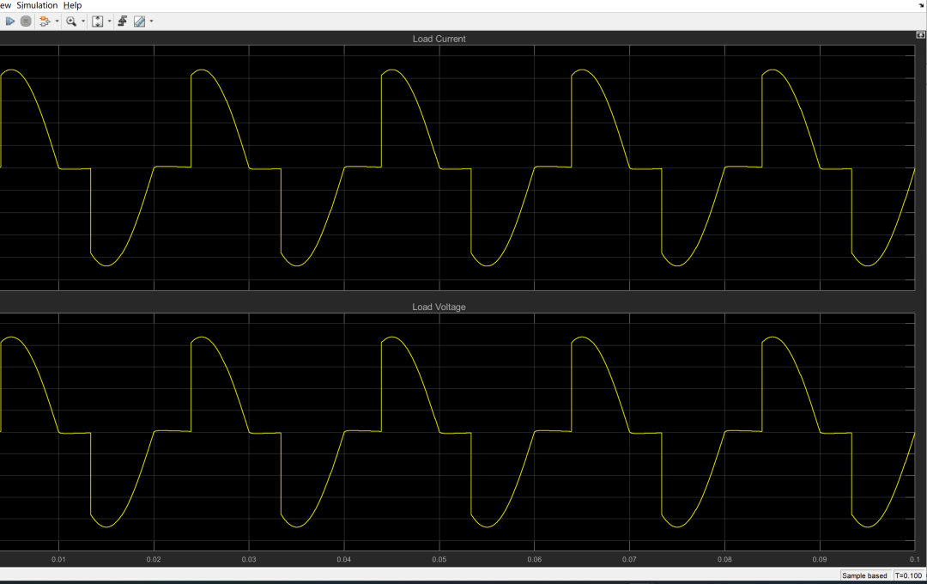
Task: Click the 0.05 mark on time axis
Action: (440, 558)
